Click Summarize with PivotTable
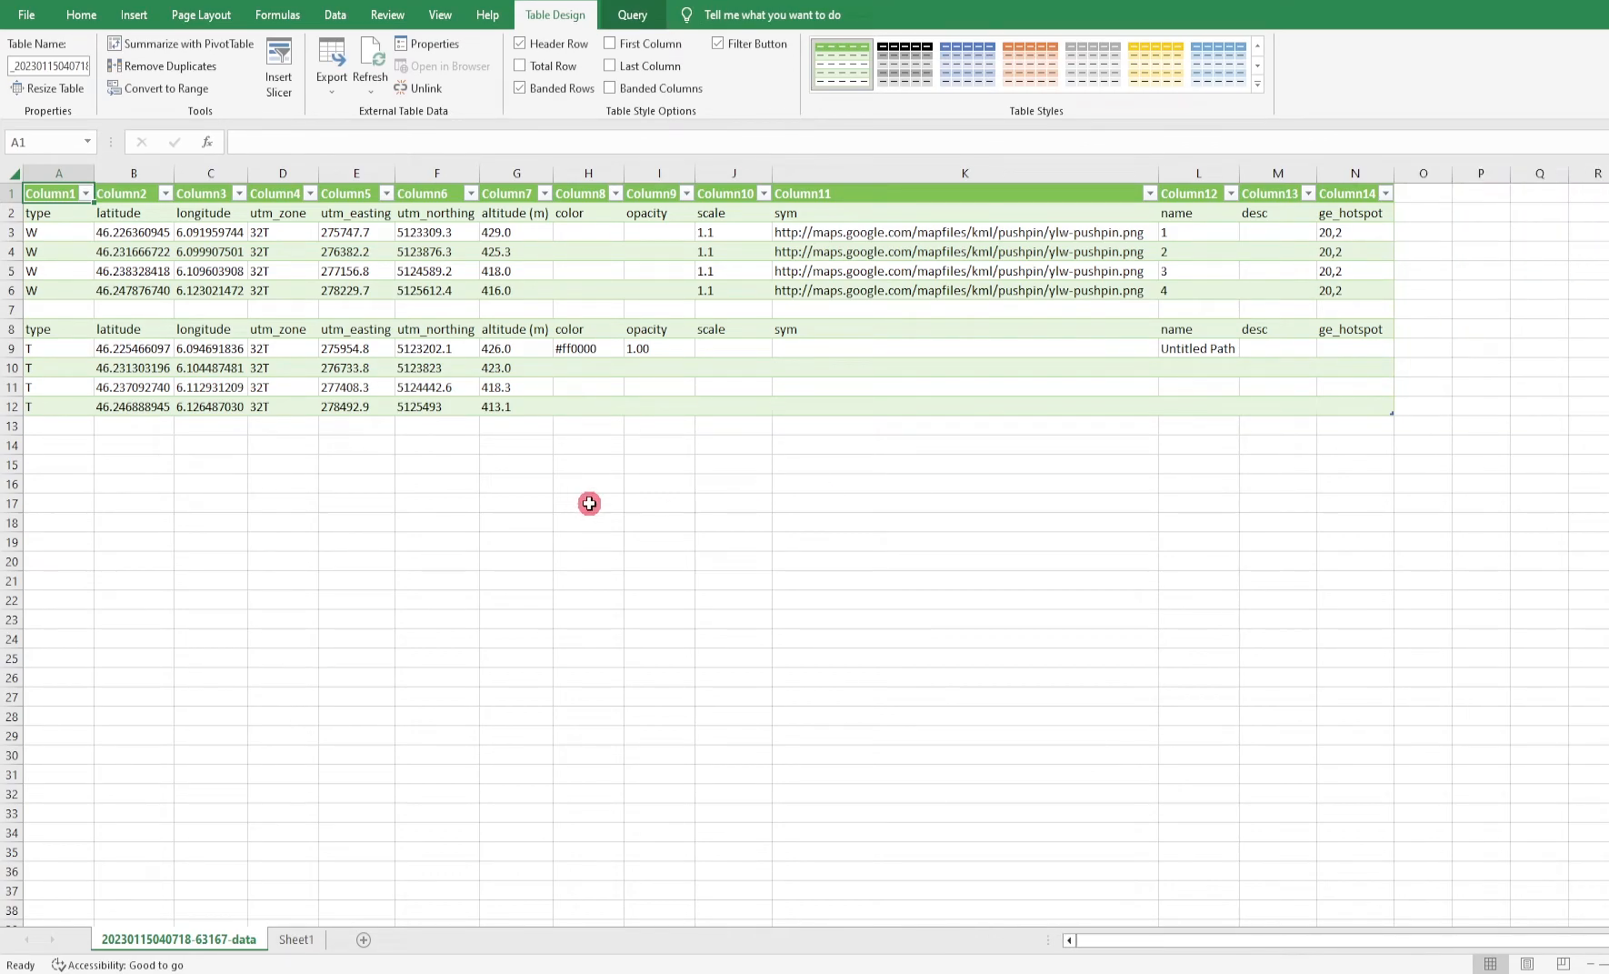The width and height of the screenshot is (1609, 974). pos(180,44)
